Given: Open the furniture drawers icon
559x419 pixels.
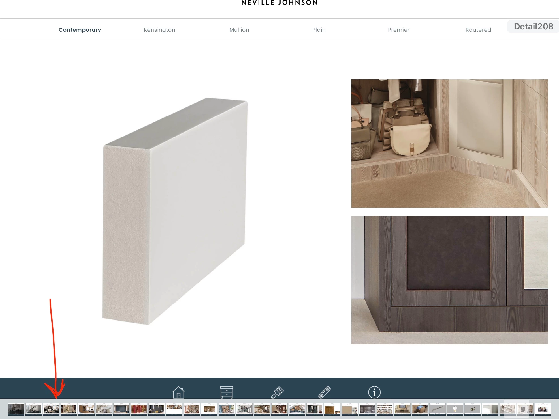Looking at the screenshot, I should point(227,392).
